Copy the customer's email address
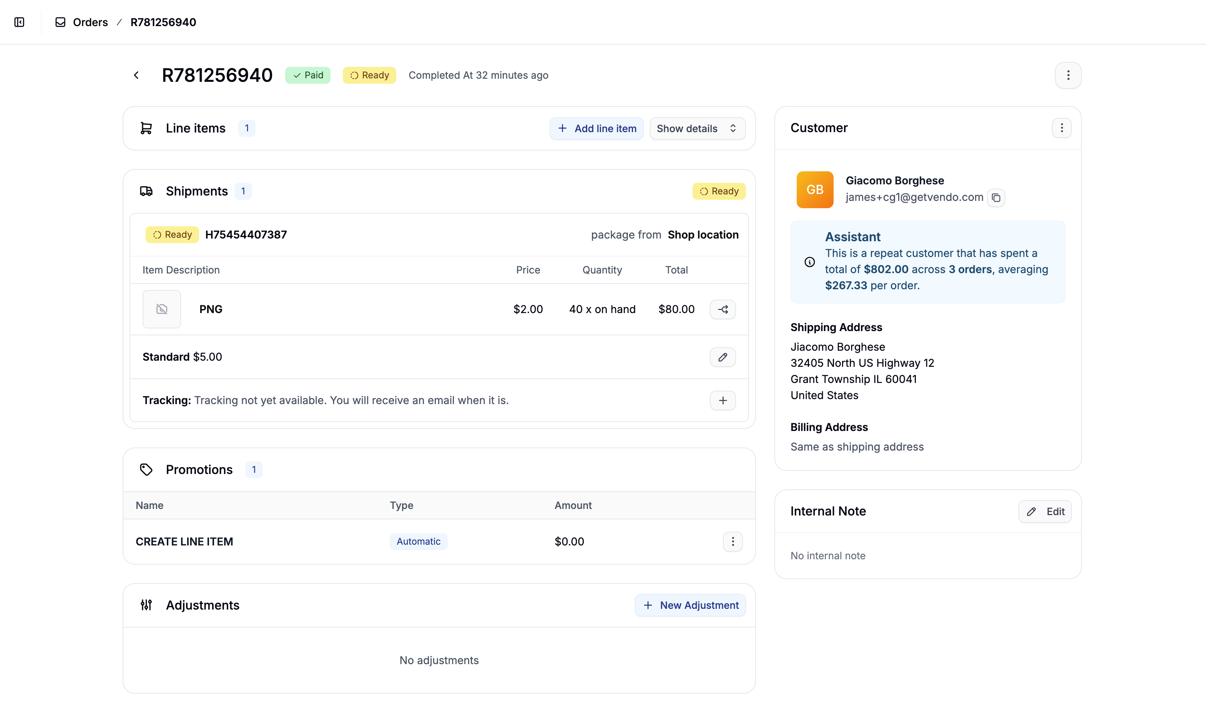The image size is (1206, 706). point(997,197)
